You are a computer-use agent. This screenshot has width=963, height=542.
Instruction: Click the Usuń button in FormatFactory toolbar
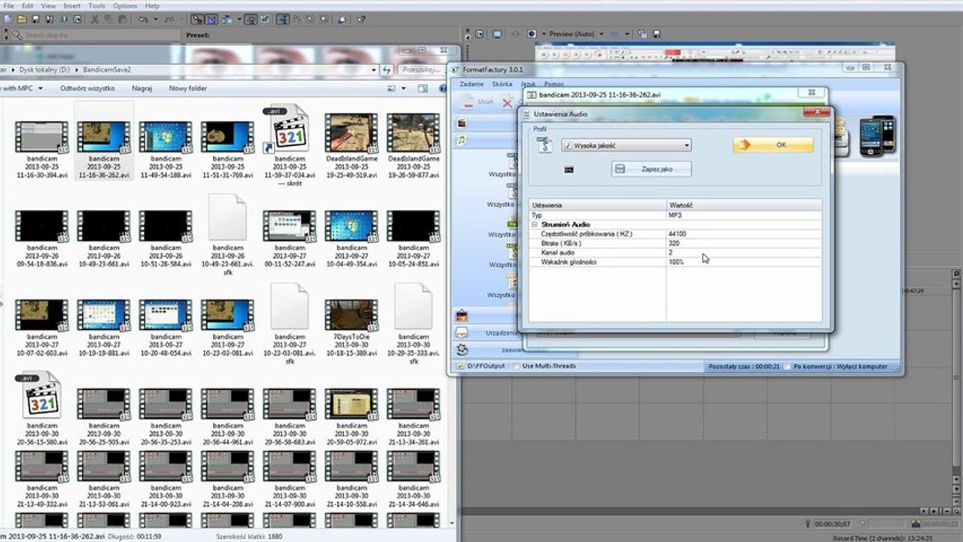point(479,102)
